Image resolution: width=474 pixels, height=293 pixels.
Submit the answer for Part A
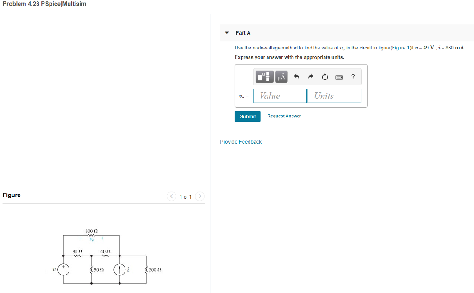tap(247, 116)
